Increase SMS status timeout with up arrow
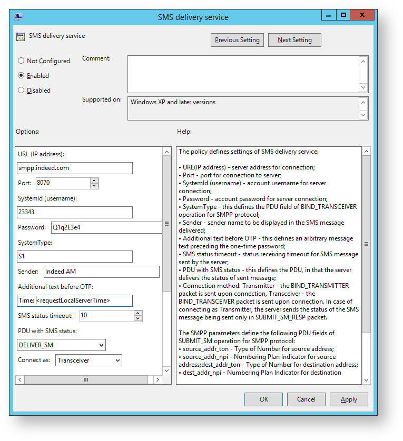Viewport: 403px width, 441px height. click(x=138, y=313)
